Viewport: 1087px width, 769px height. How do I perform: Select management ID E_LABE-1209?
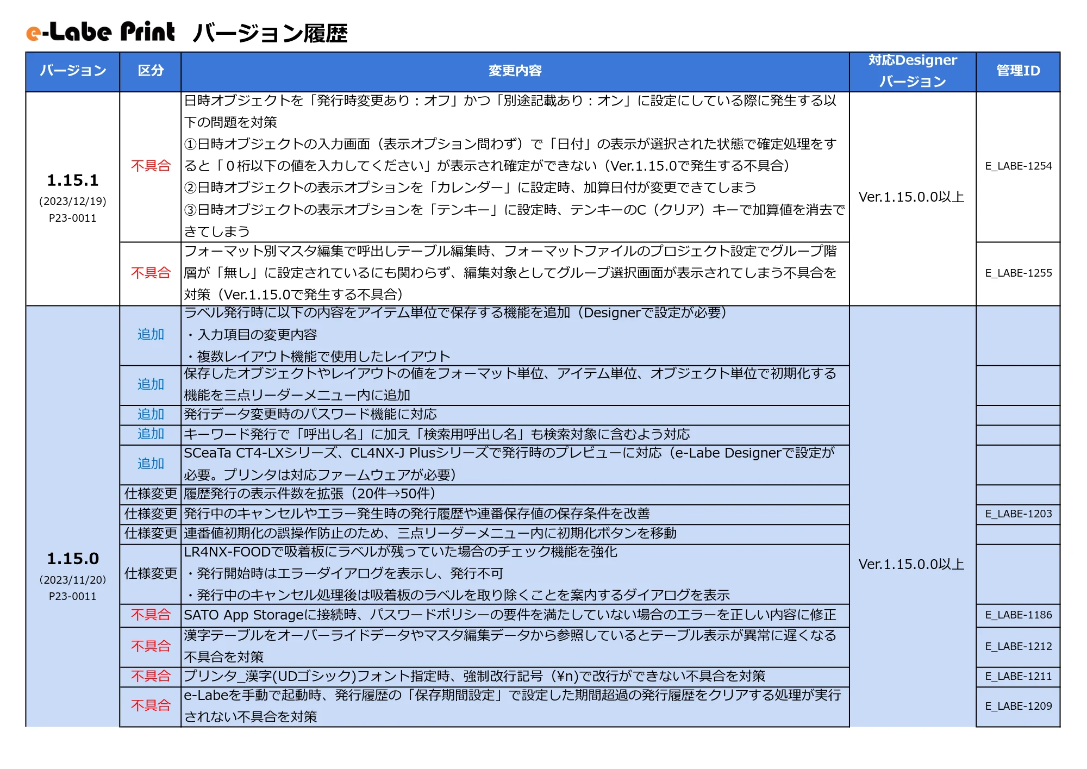[1019, 706]
